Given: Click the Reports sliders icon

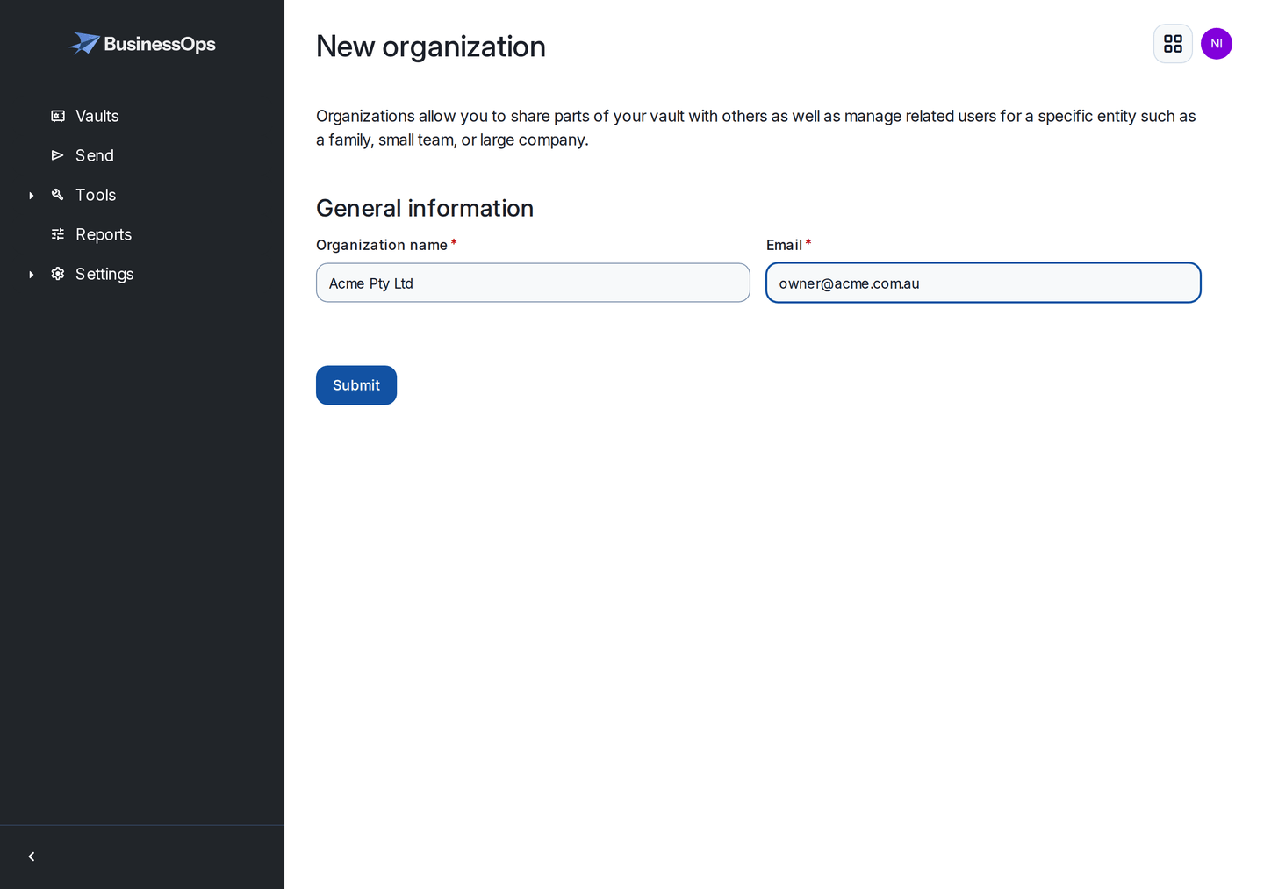Looking at the screenshot, I should 58,234.
